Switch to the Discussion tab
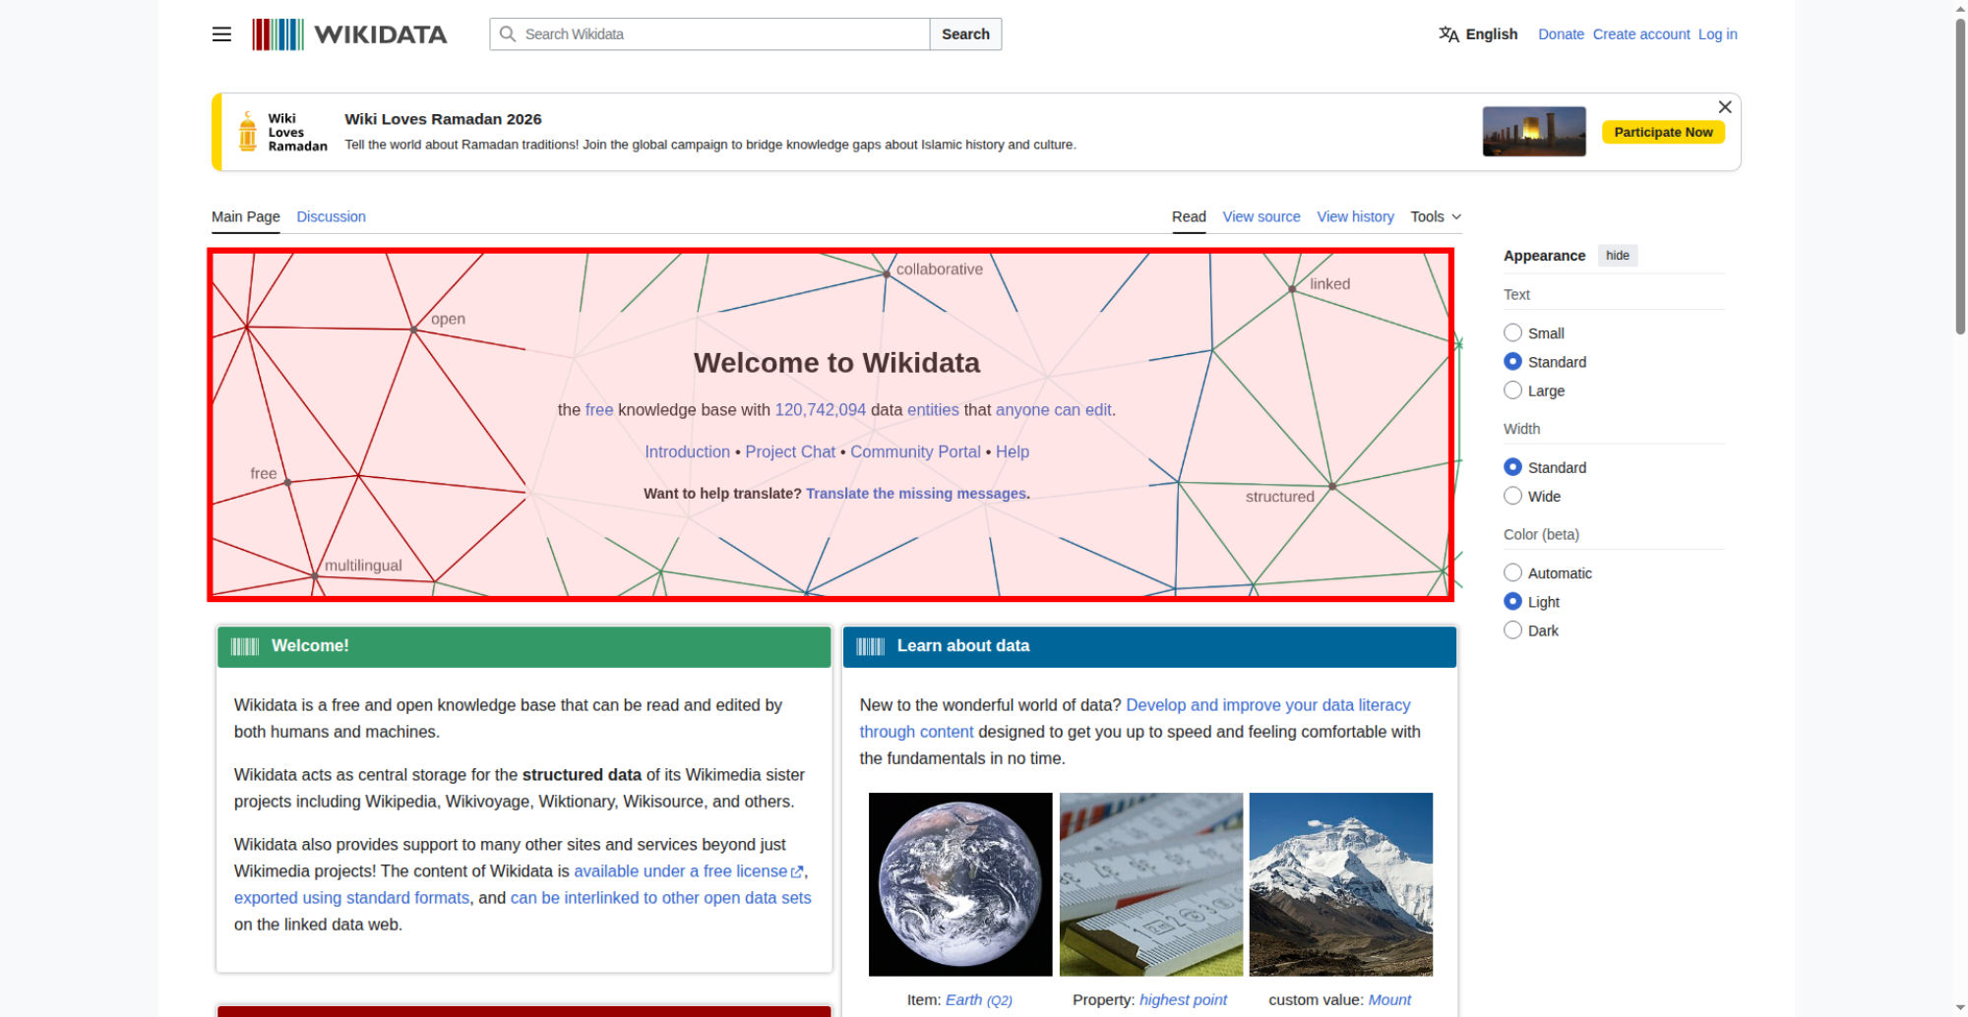 [331, 216]
